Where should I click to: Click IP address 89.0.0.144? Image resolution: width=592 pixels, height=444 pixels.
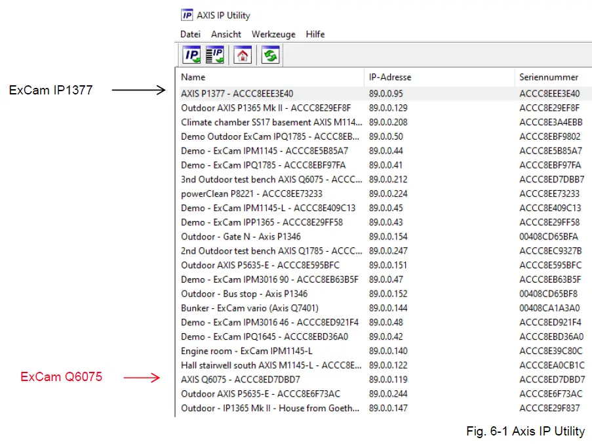[388, 308]
